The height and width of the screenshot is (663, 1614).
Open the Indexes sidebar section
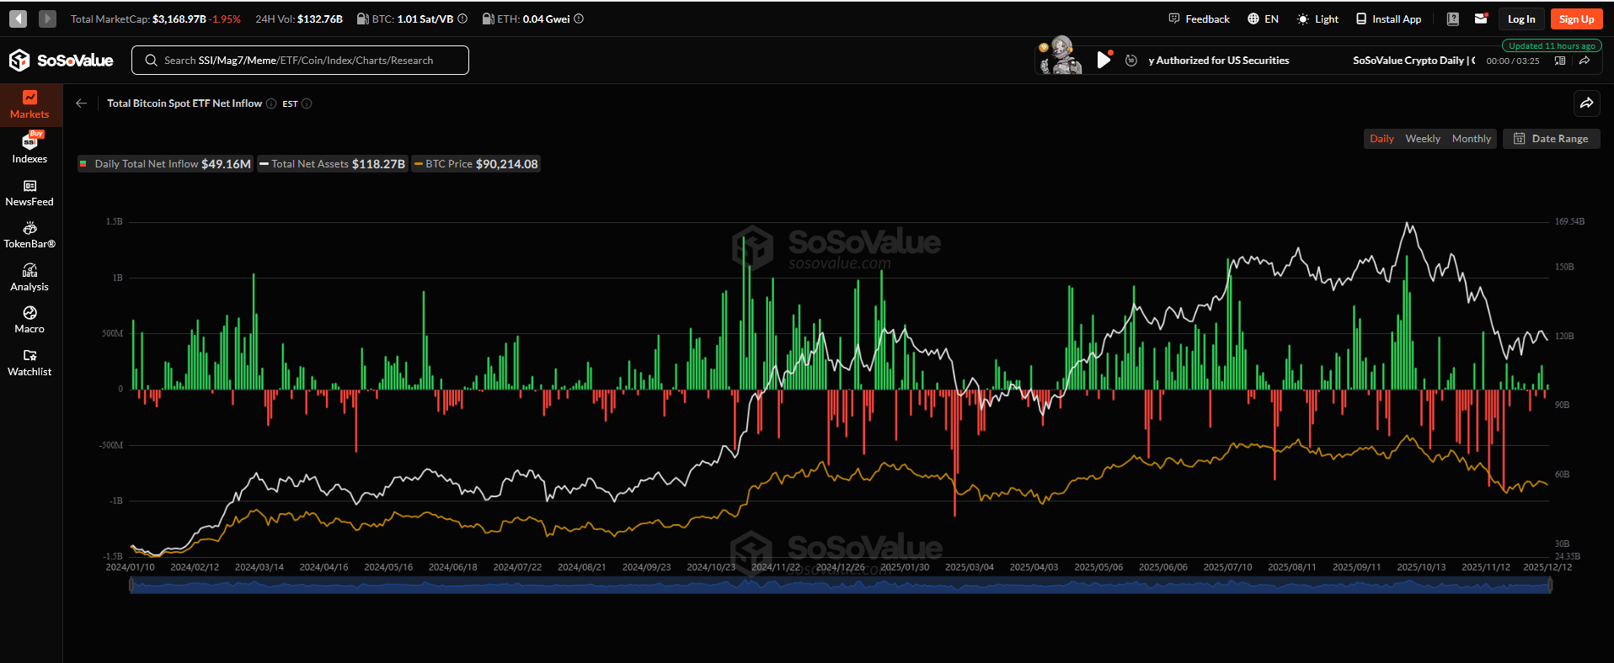[29, 148]
